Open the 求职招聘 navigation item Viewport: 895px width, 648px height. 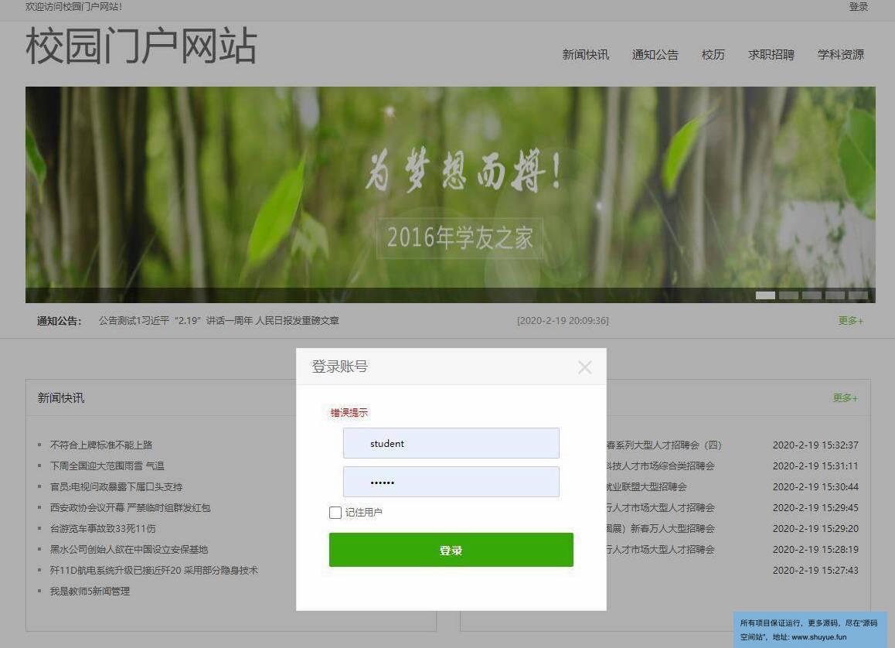point(771,55)
